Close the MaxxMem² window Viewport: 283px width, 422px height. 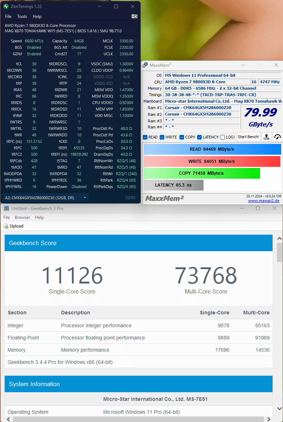276,65
